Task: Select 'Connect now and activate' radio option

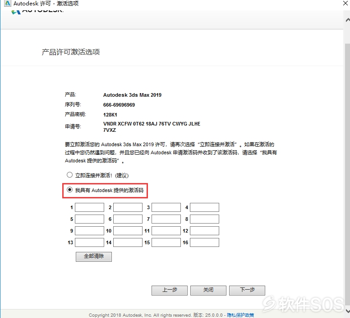Action: (x=69, y=175)
